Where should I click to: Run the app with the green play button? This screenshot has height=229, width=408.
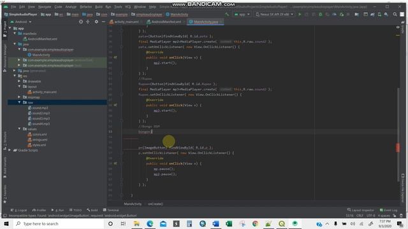[300, 14]
